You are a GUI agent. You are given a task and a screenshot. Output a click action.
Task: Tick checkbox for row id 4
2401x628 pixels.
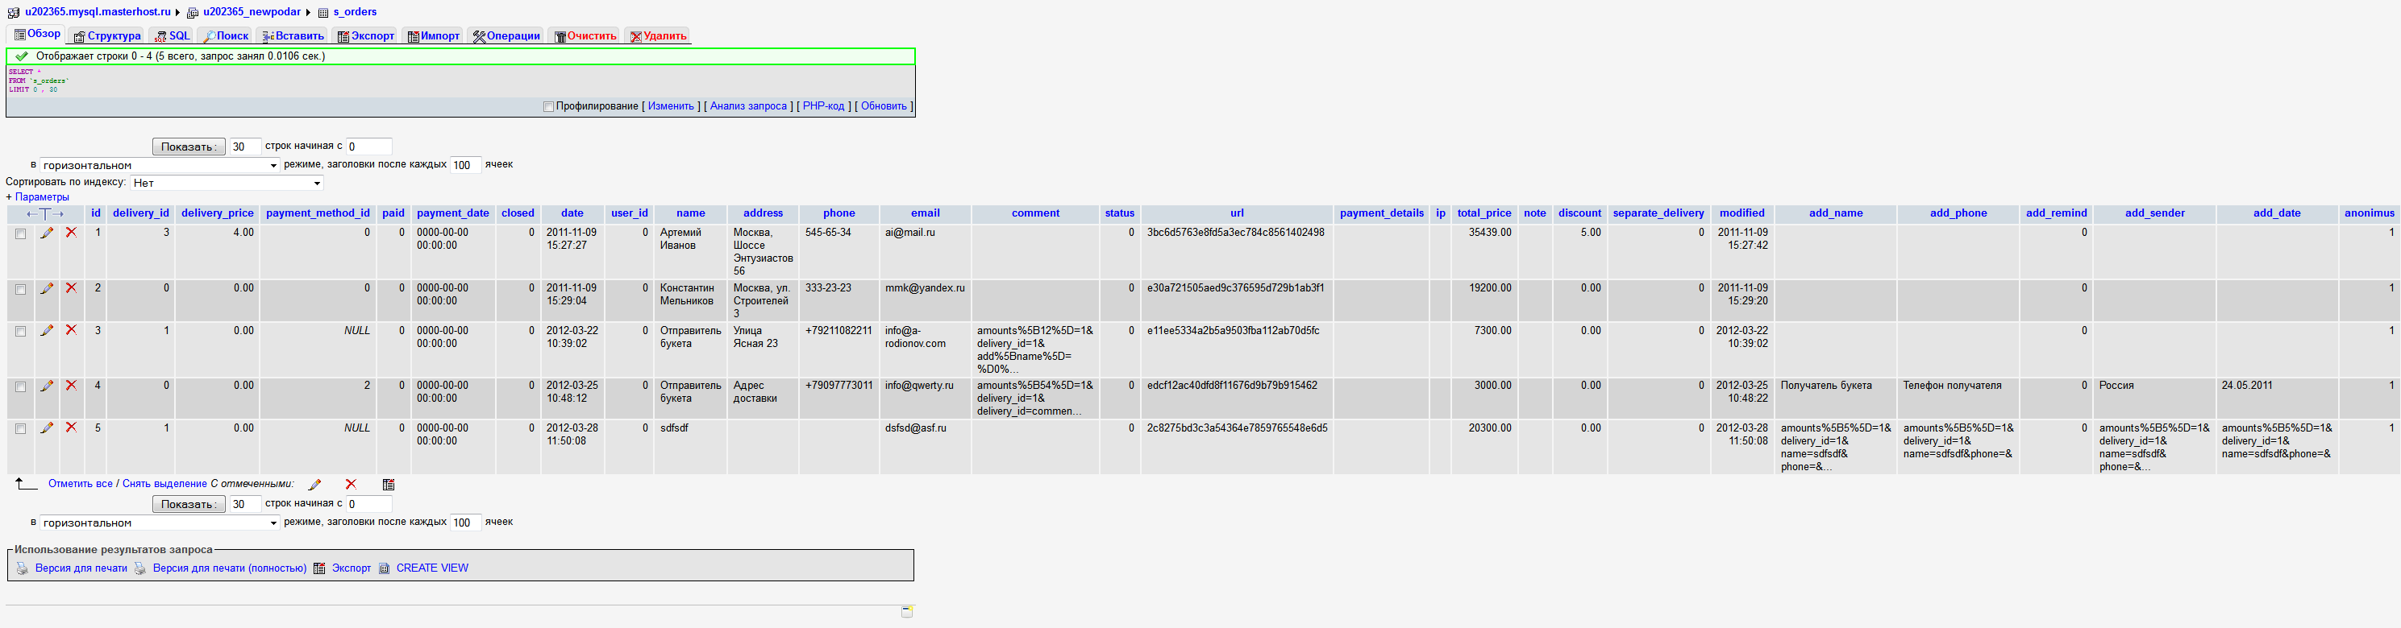pos(20,386)
